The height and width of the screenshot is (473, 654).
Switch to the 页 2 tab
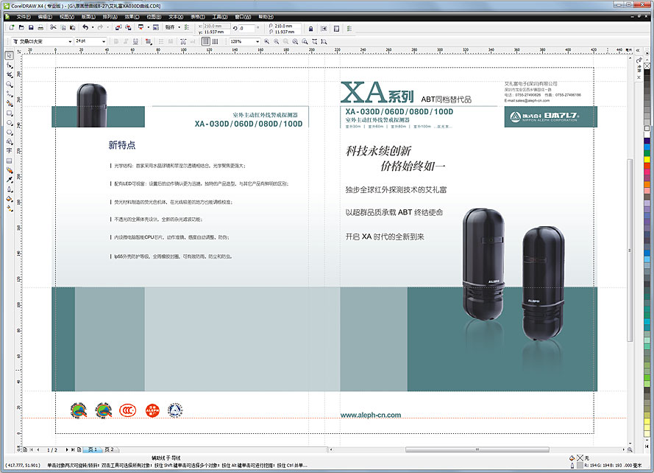click(x=109, y=448)
